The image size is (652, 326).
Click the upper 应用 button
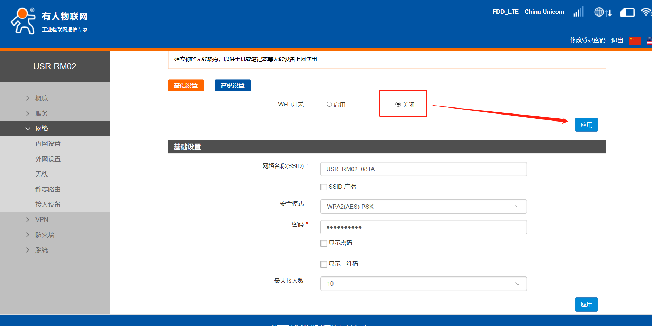tap(586, 125)
